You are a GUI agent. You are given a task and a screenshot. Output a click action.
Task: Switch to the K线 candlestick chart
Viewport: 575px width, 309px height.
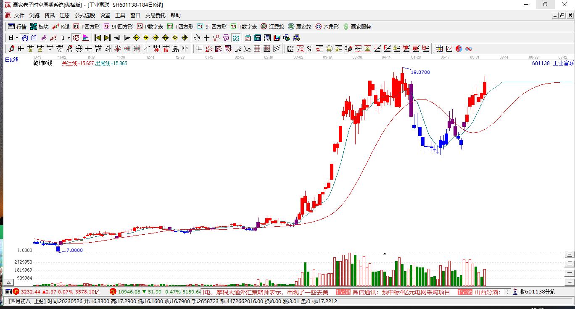[x=61, y=26]
